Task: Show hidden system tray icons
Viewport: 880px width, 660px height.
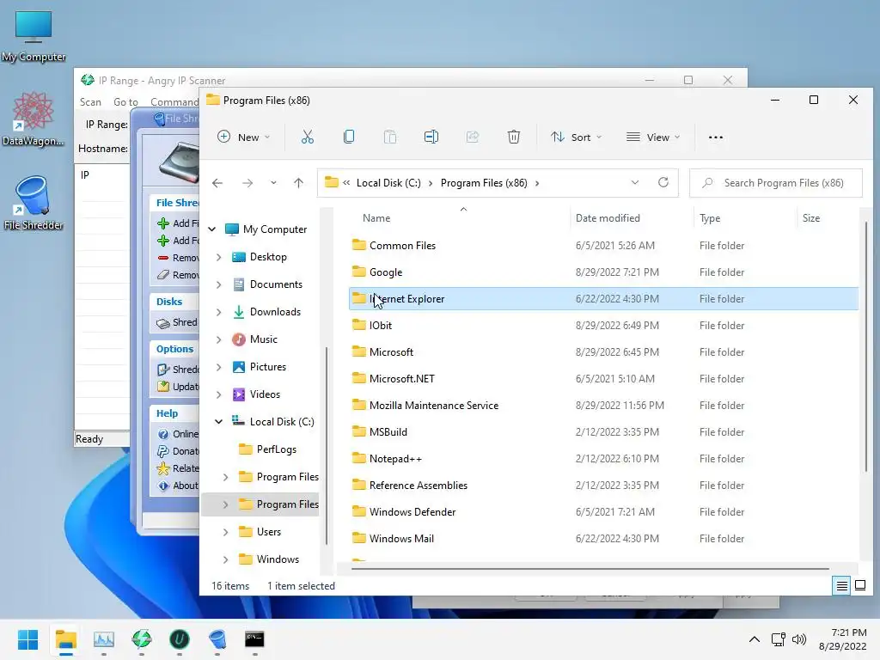Action: pos(755,639)
